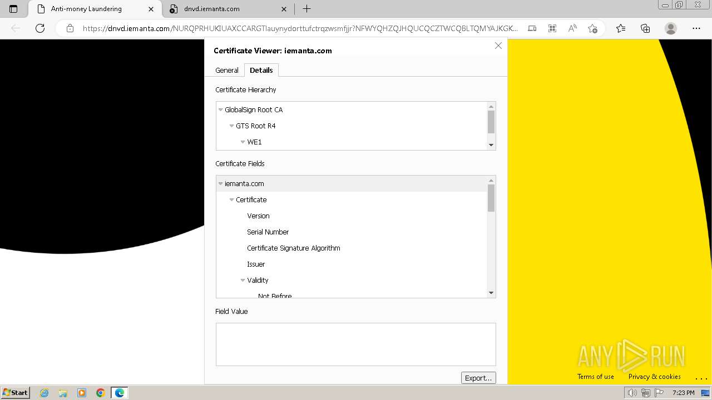The width and height of the screenshot is (712, 400).
Task: Reload the page with the refresh icon
Action: tap(40, 28)
